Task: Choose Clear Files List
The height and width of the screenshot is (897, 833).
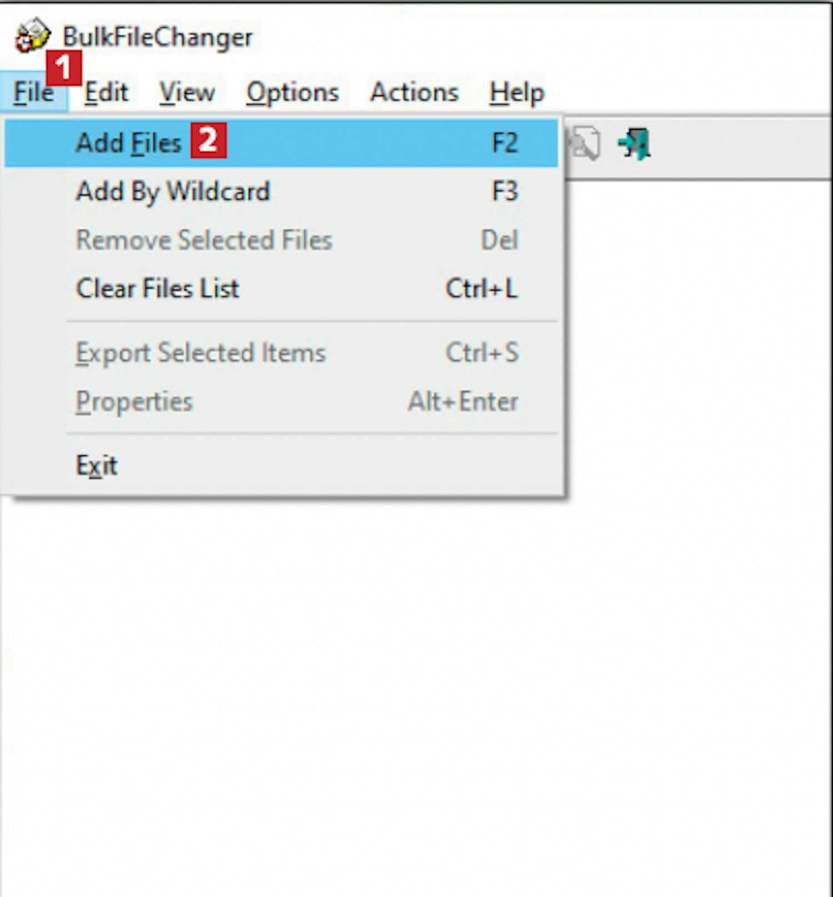Action: coord(281,288)
